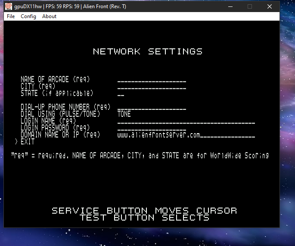Click the TONE dial mode value

pyautogui.click(x=124, y=114)
